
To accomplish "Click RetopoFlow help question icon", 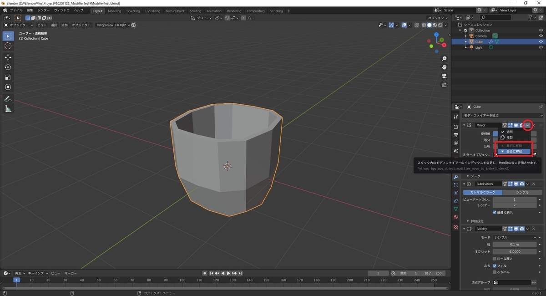I will pos(133,25).
